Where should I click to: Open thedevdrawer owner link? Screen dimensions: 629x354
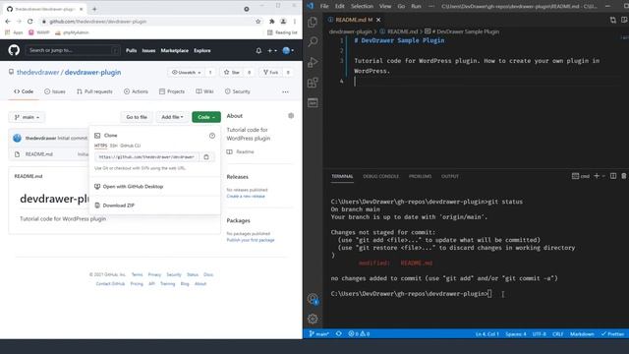[37, 72]
